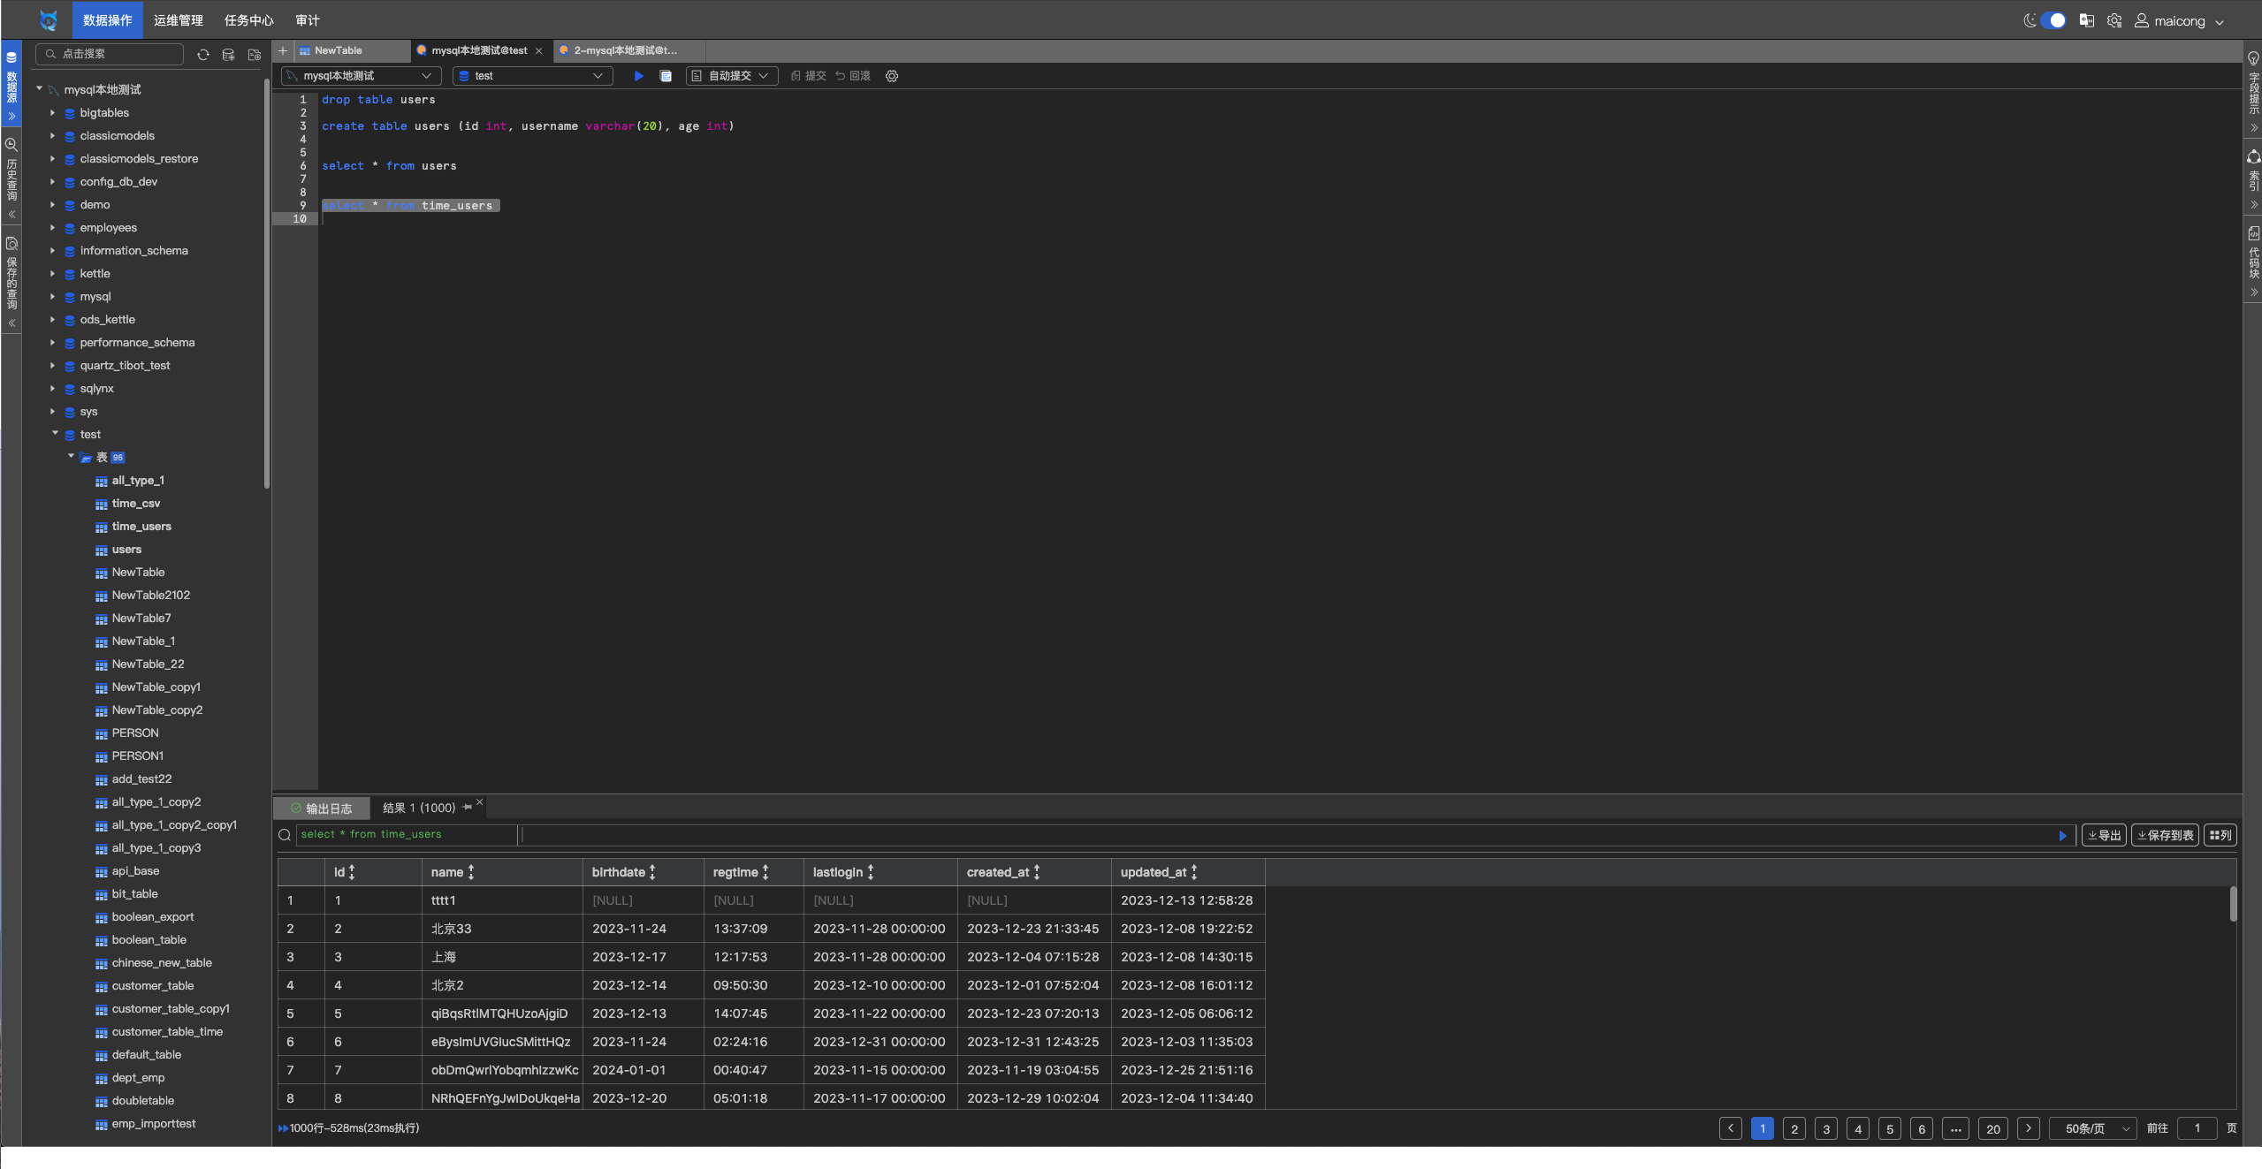Expand the employees database node
The image size is (2262, 1169).
tap(53, 228)
